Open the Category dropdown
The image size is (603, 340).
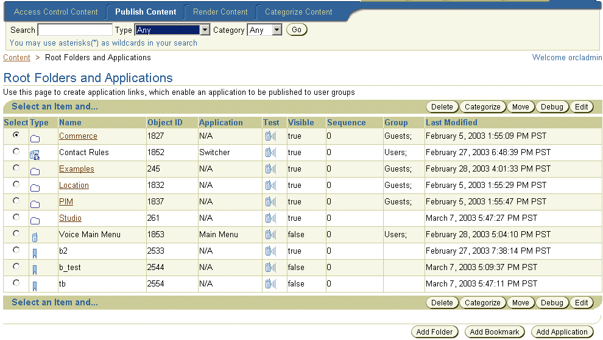[x=264, y=30]
